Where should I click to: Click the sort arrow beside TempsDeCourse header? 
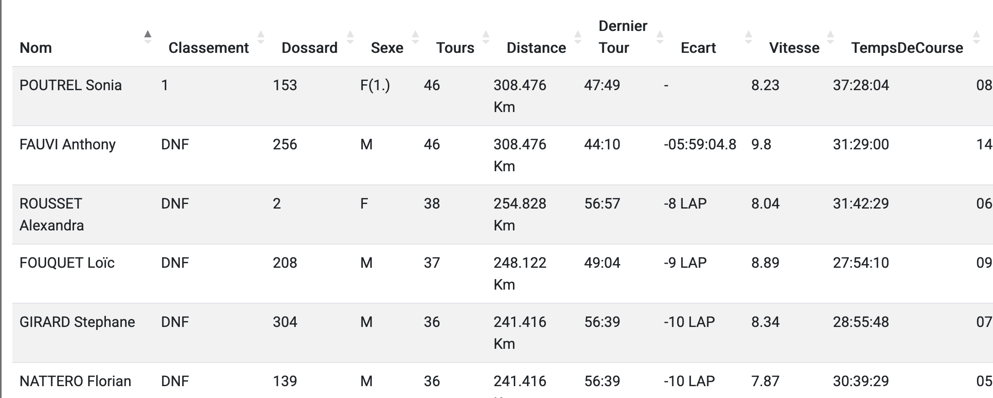[976, 37]
